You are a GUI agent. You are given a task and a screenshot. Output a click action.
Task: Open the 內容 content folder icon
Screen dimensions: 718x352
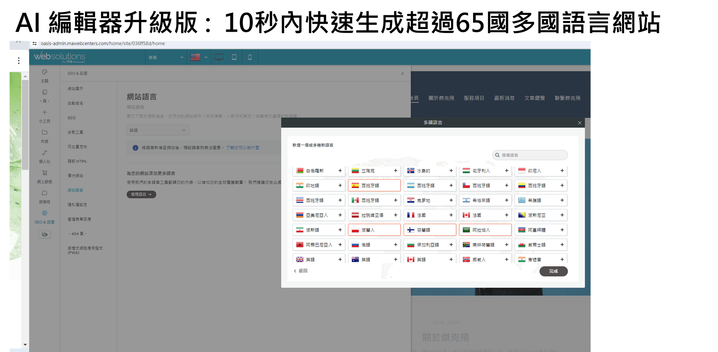click(45, 132)
